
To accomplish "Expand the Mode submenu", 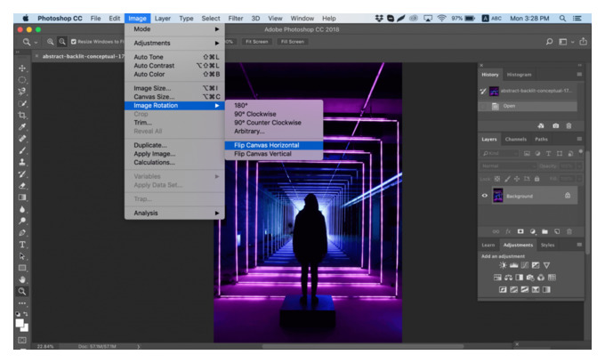I will (174, 29).
